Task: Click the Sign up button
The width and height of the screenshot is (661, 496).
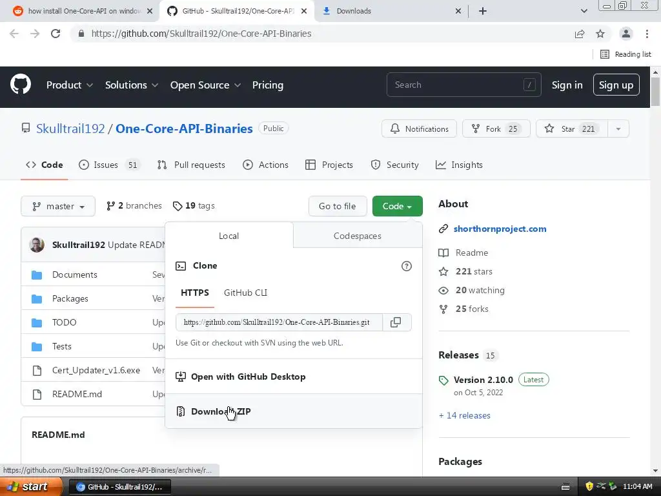Action: (616, 85)
